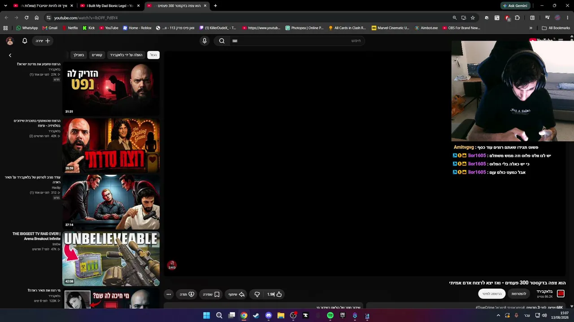Click Ask Gemini button
The width and height of the screenshot is (574, 322).
[515, 6]
